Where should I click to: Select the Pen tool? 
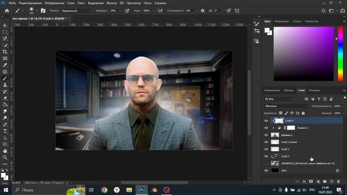pos(5,125)
